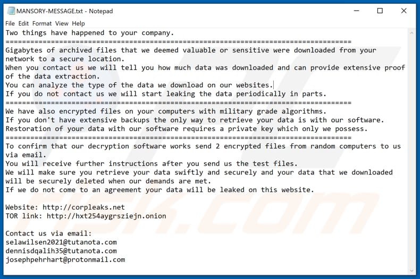Open the View menu

[62, 23]
